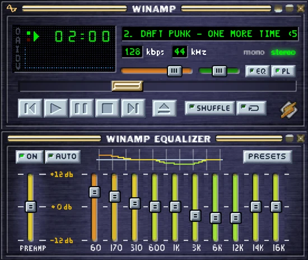Click the Play button
This screenshot has height=260, width=308.
click(x=56, y=108)
